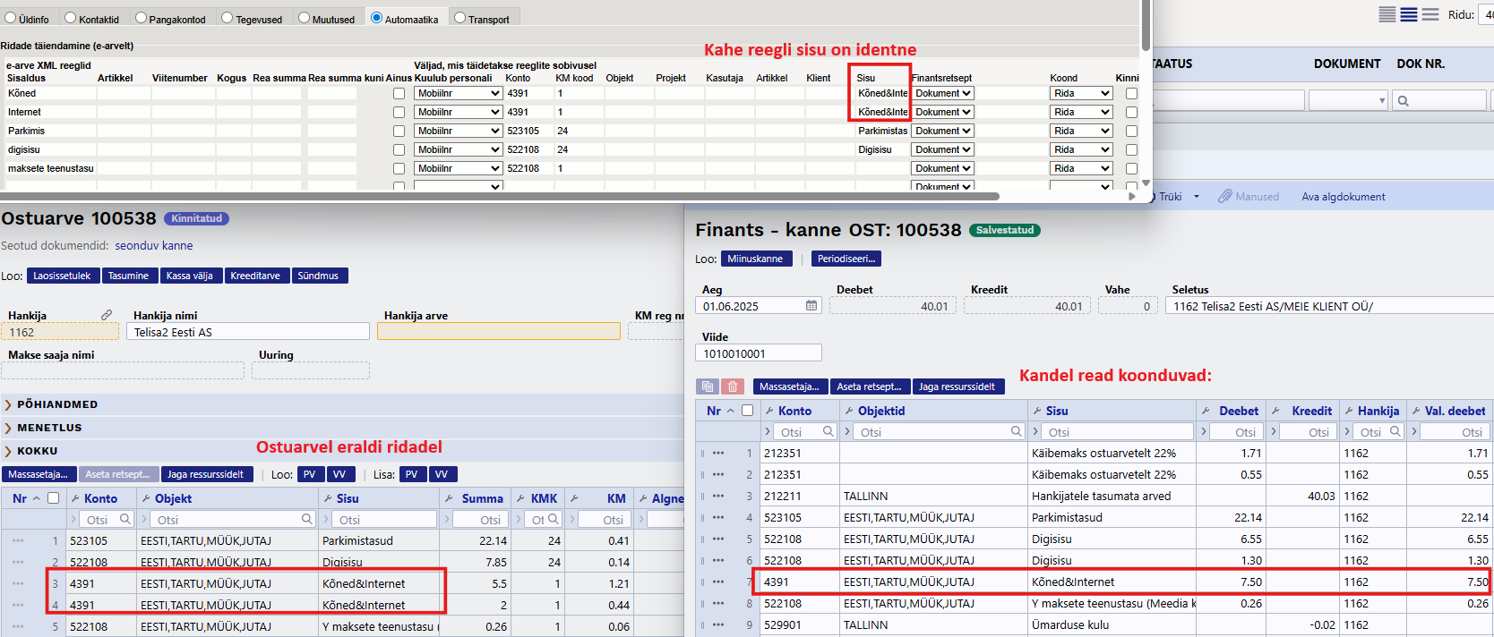Viewport: 1494px width, 637px height.
Task: Click the calendar icon in the Aeg date field
Action: [x=811, y=306]
